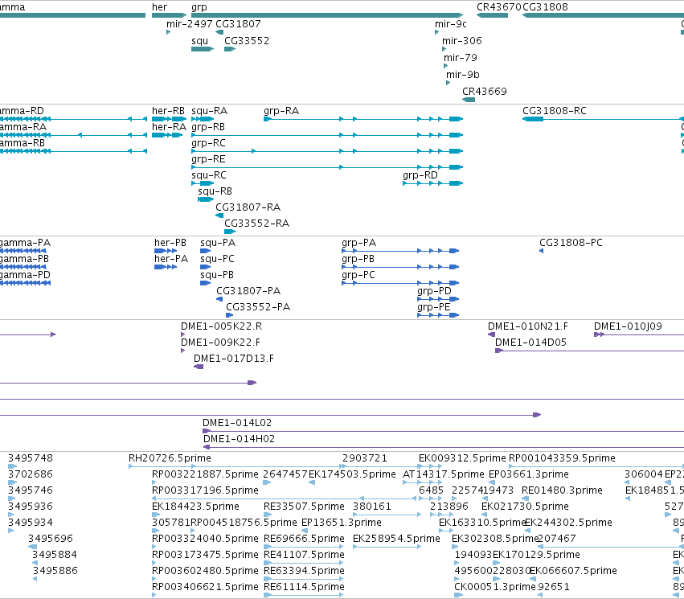Select the CG31807-RA transcript label
This screenshot has height=599, width=684.
coord(248,207)
